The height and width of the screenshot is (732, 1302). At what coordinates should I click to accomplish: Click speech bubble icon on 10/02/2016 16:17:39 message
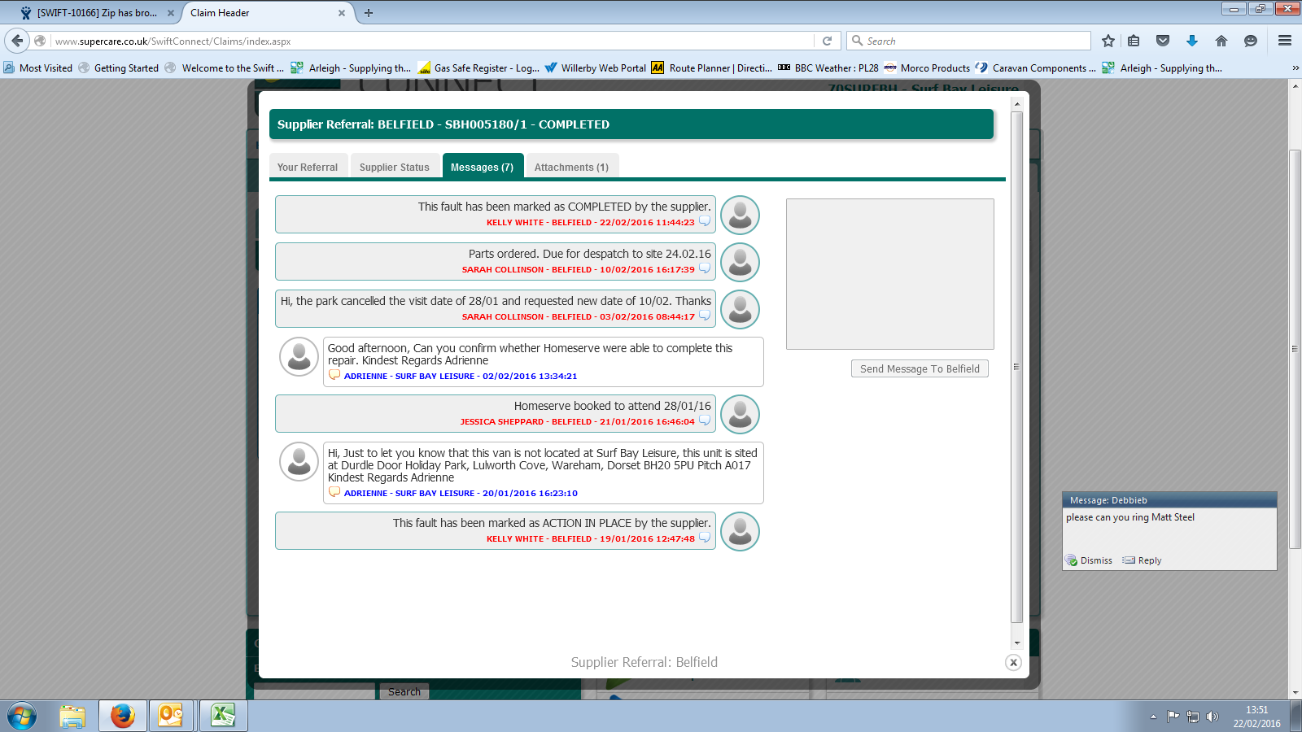(705, 268)
